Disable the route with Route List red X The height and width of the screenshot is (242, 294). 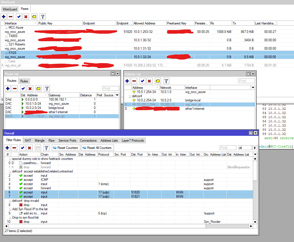click(x=30, y=88)
